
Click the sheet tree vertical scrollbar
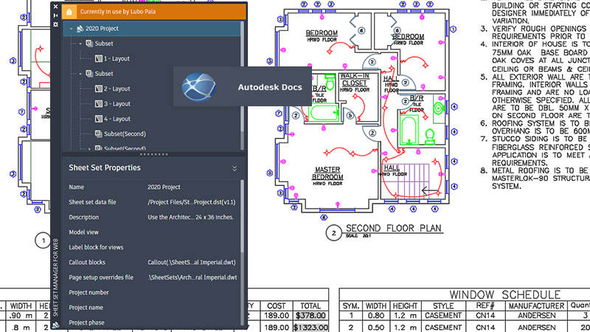(242, 77)
